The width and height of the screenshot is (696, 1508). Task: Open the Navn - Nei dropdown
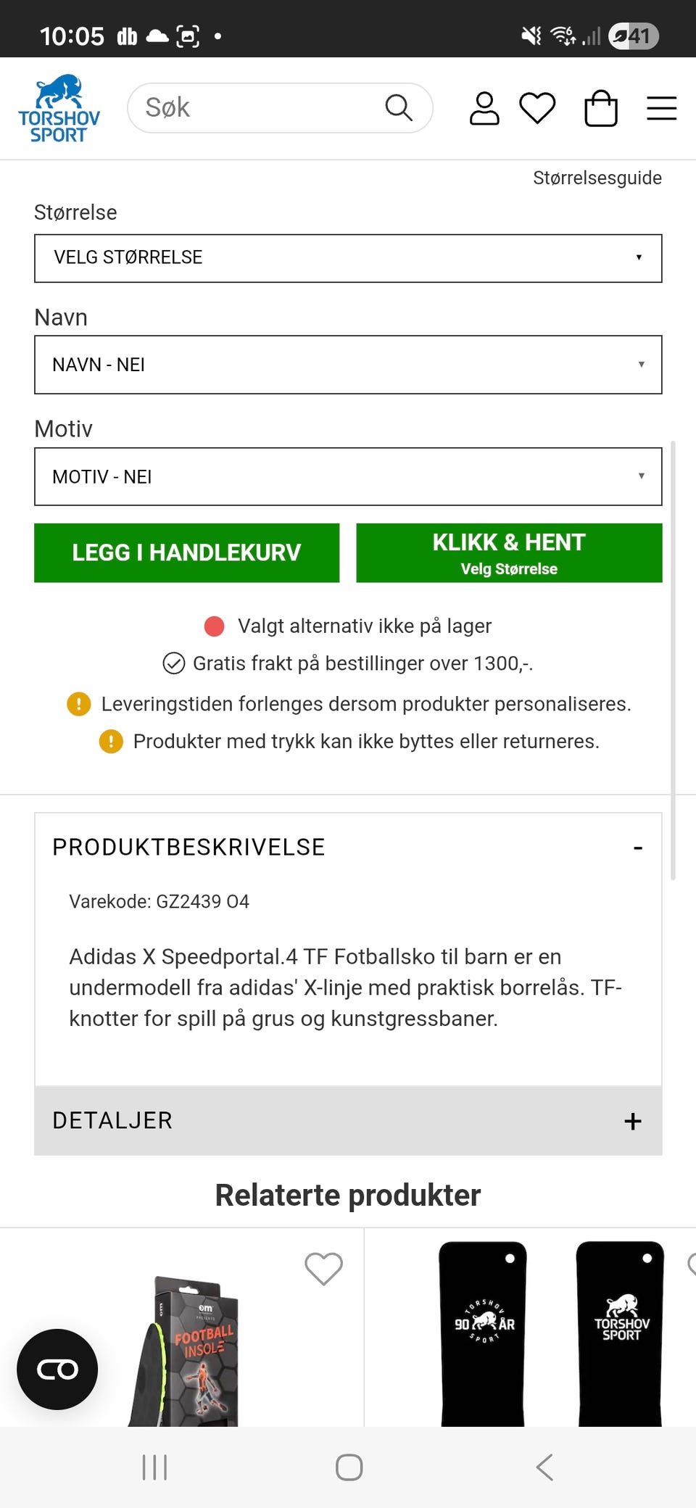click(348, 365)
